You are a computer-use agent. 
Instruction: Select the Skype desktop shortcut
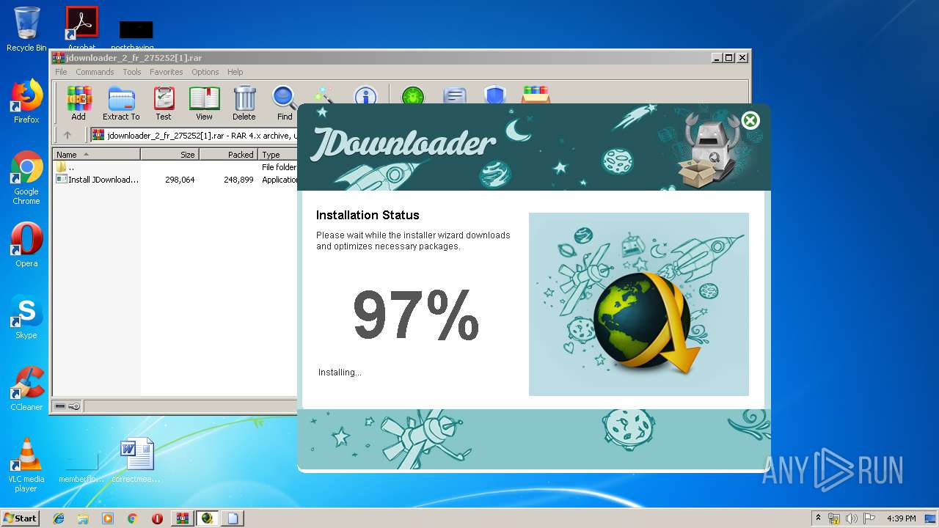click(x=26, y=317)
